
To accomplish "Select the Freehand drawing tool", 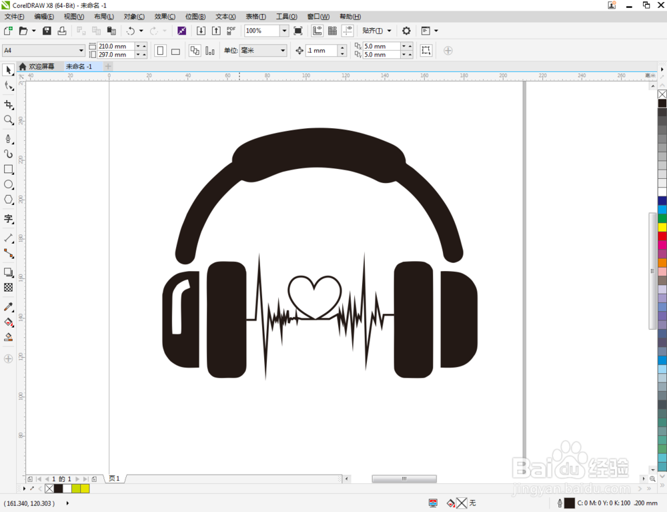I will (x=8, y=139).
